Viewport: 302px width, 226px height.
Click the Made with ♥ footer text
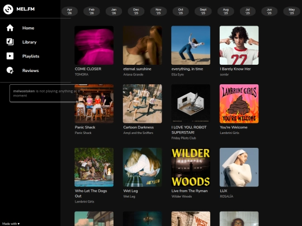(x=11, y=224)
